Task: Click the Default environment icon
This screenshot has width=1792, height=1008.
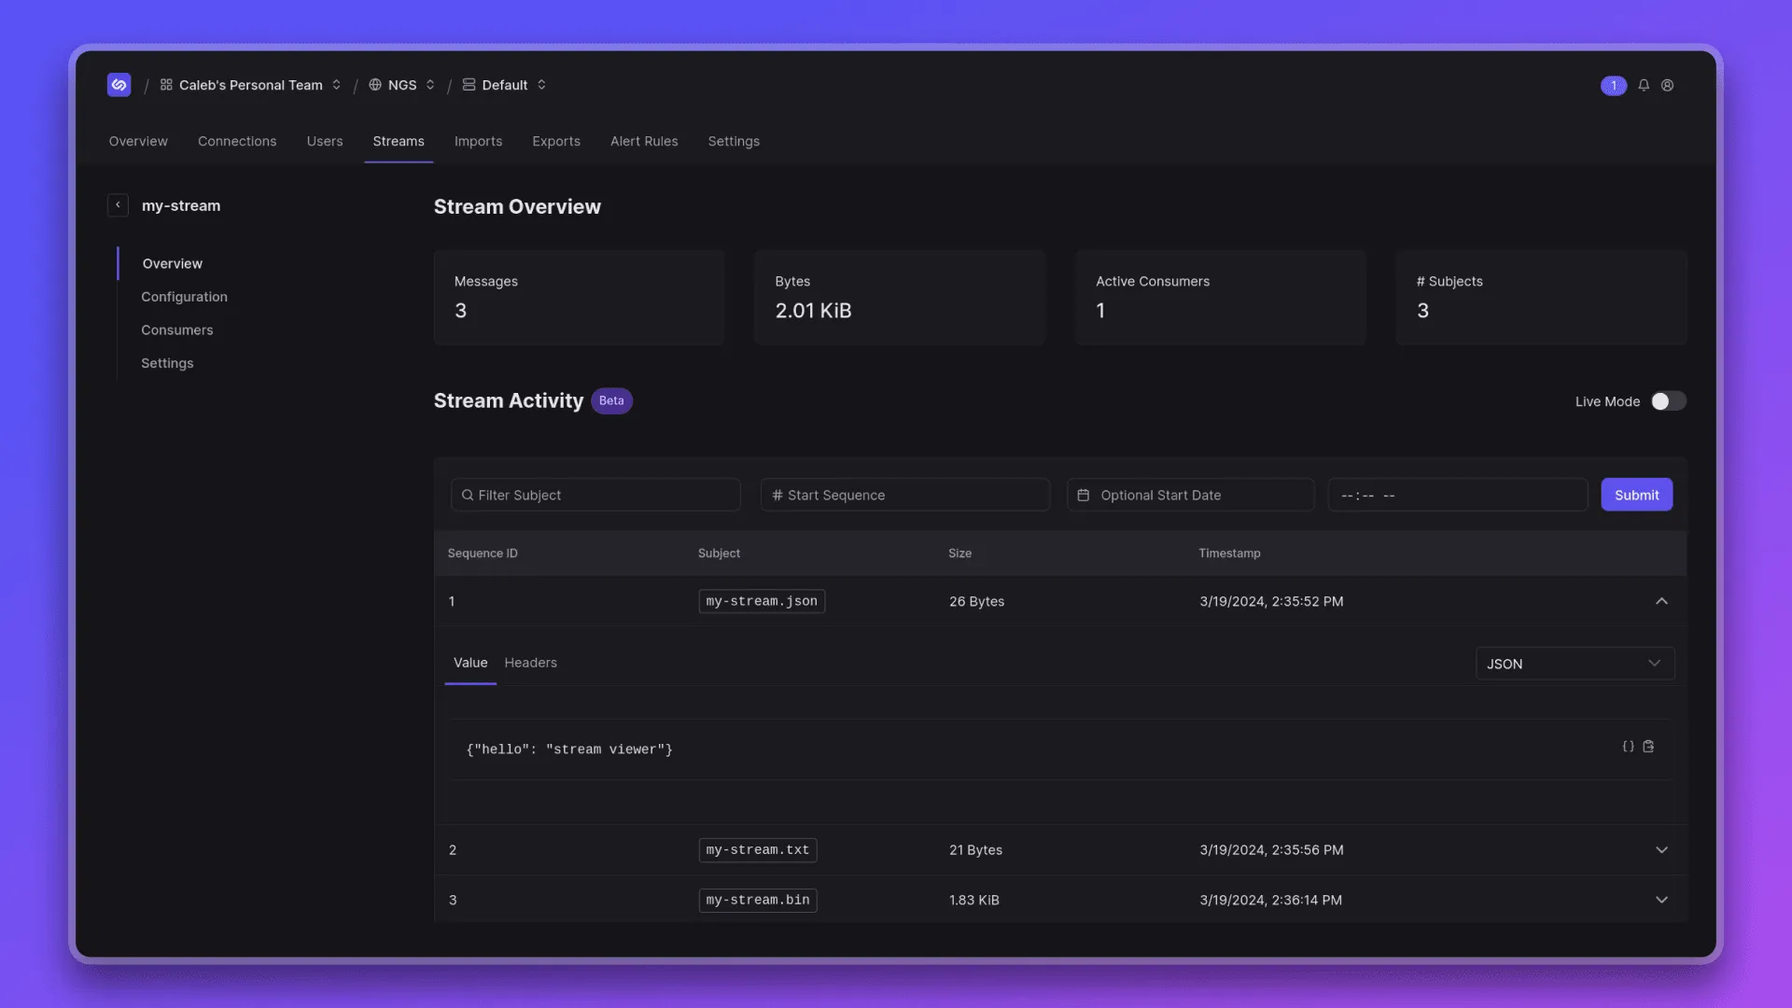Action: (468, 85)
